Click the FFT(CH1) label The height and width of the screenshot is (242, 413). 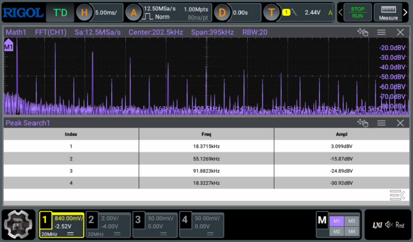coord(51,32)
